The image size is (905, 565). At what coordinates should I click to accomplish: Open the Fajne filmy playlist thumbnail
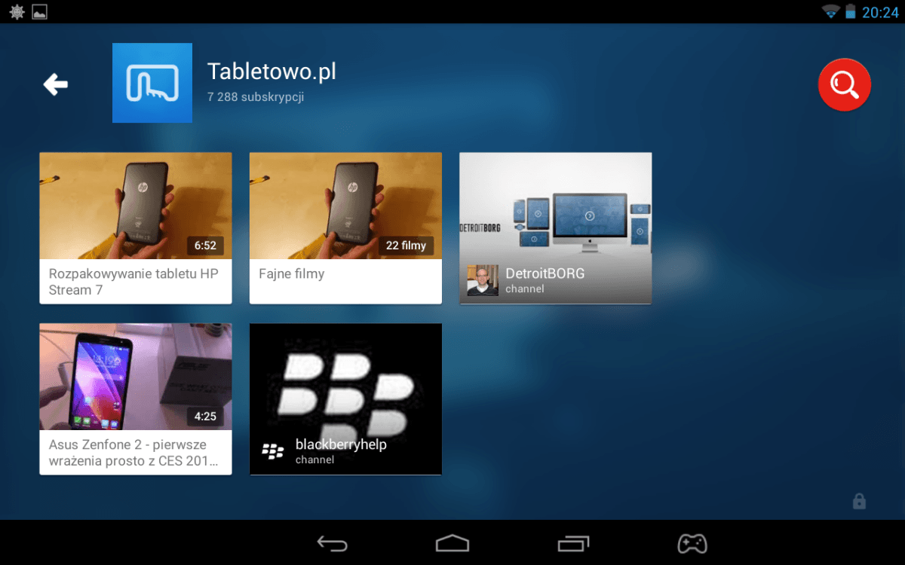[x=345, y=206]
